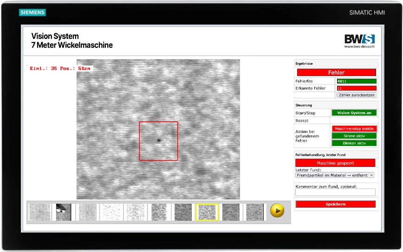Click the 'SIMATIC HMI' text on the bezel
Viewport: 403px width, 252px height.
tap(367, 13)
